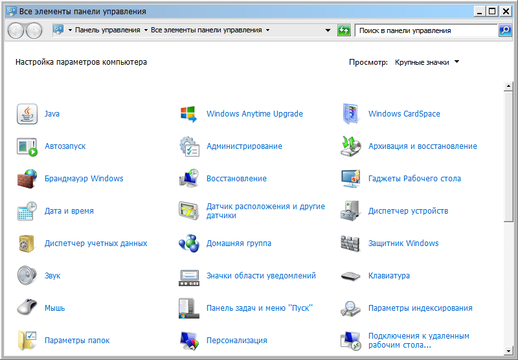Open the Диспетчер устройств link

[x=409, y=211]
